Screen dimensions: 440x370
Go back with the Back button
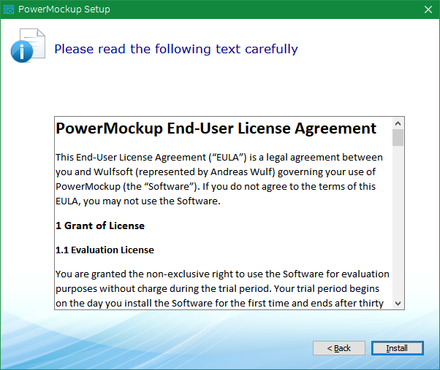tap(339, 348)
